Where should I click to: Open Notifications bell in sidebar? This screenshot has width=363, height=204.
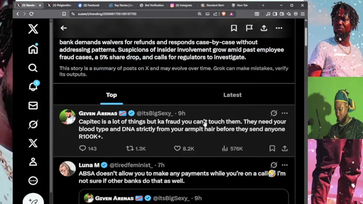(x=33, y=87)
